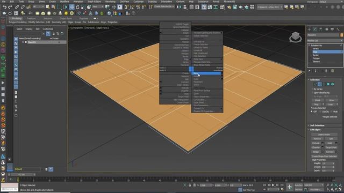Image resolution: width=344 pixels, height=193 pixels.
Task: Collapse the Editable Poly stack entry
Action: [309, 45]
